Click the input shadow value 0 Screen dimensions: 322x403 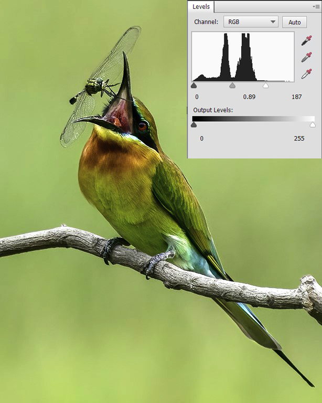coord(197,97)
